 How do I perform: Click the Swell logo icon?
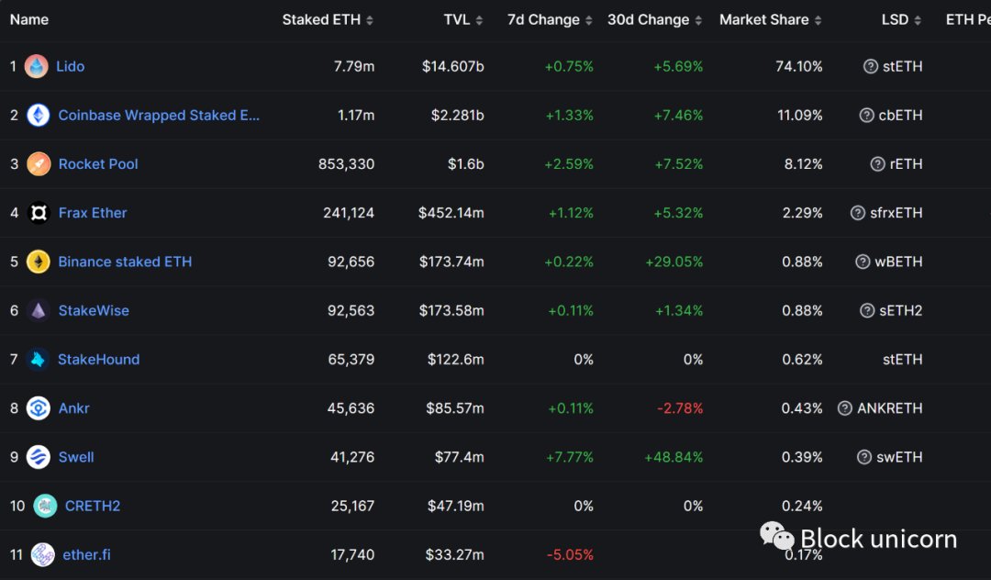(39, 457)
